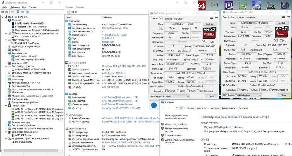Click screenshot camera icon in R7 M360 GPU-Z window
Screen dimensions: 292x156
(x=211, y=18)
